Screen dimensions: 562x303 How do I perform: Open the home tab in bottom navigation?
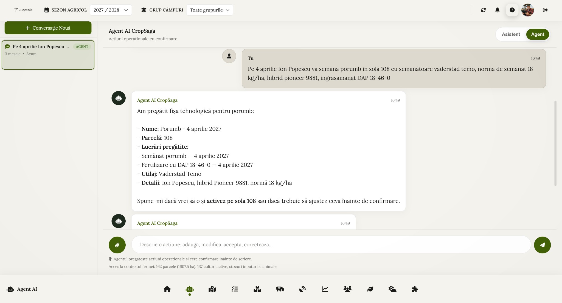tap(167, 289)
